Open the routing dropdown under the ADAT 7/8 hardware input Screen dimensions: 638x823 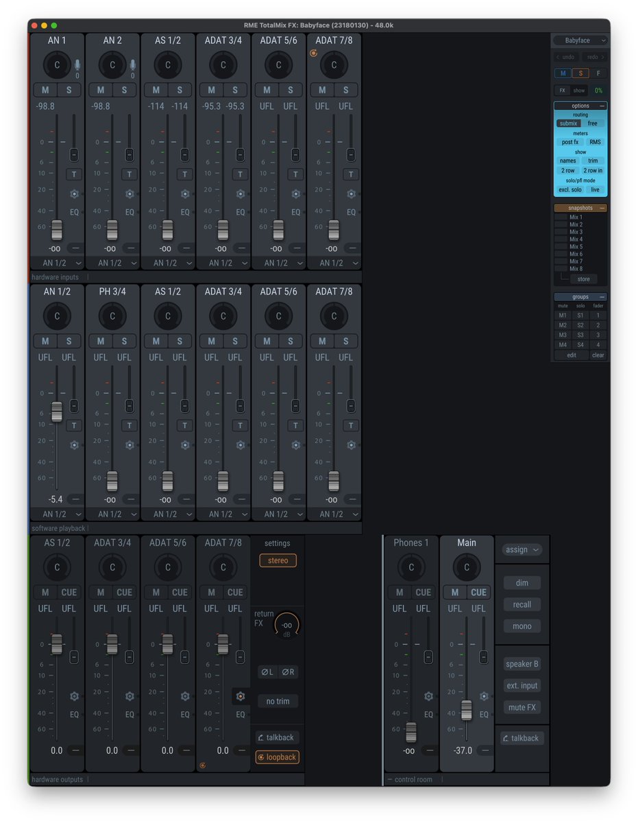(x=334, y=263)
